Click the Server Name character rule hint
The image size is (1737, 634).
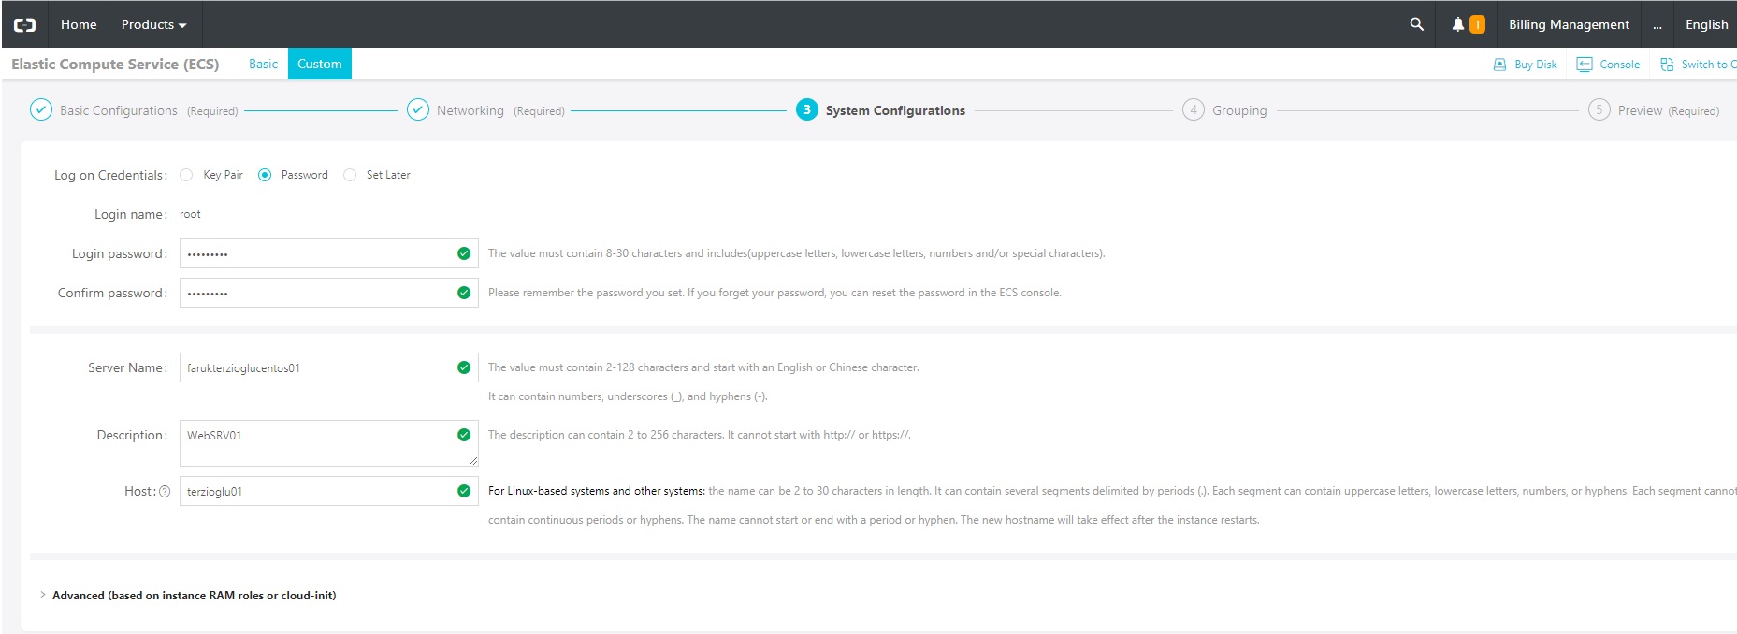coord(703,367)
